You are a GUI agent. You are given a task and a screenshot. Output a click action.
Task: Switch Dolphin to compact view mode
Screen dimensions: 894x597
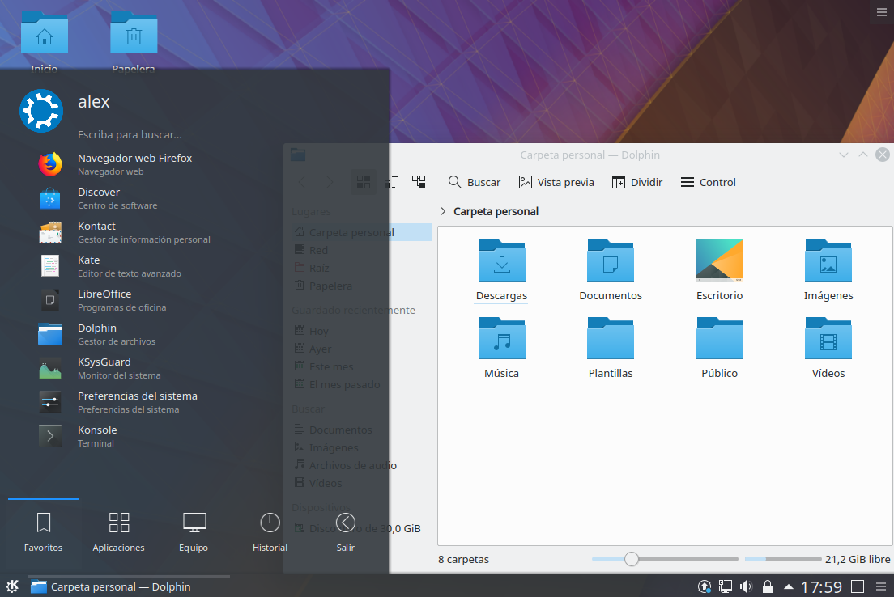click(391, 182)
